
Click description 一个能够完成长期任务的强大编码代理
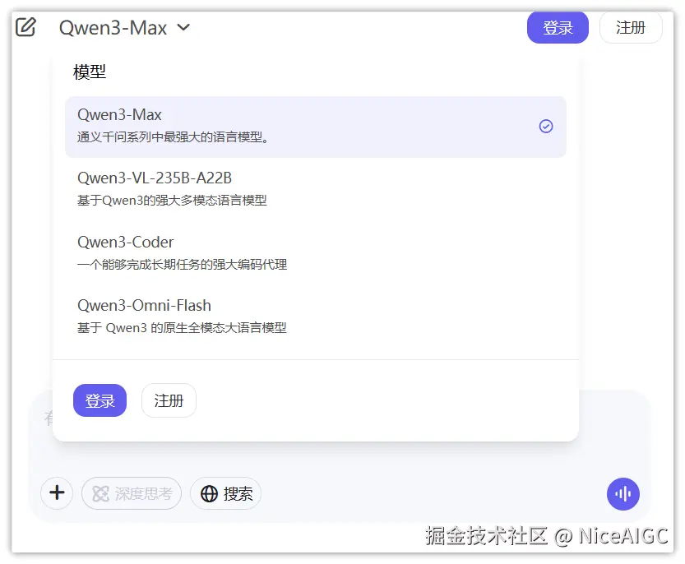tap(183, 264)
